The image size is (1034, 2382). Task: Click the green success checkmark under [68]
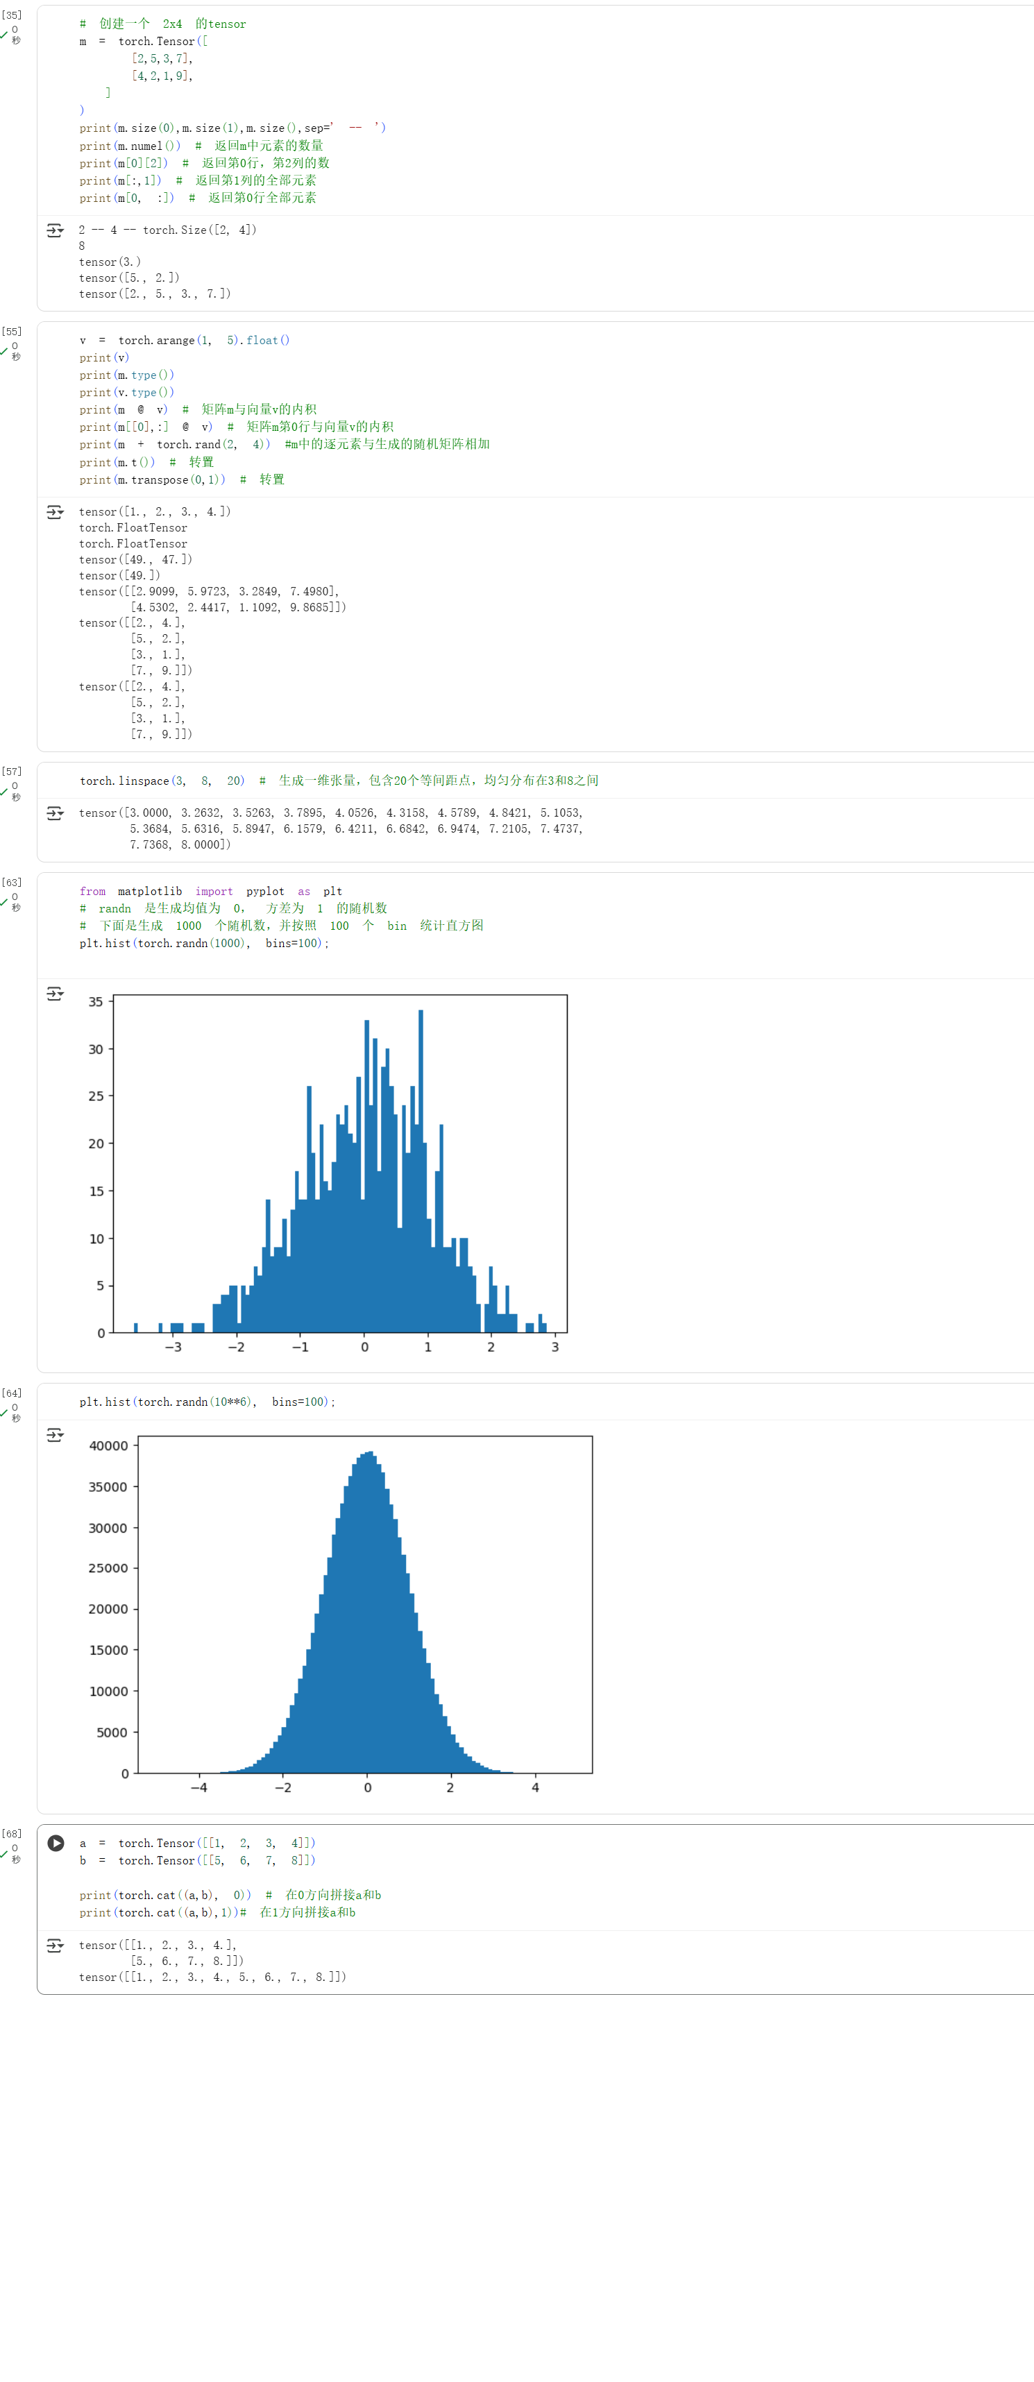(3, 1854)
